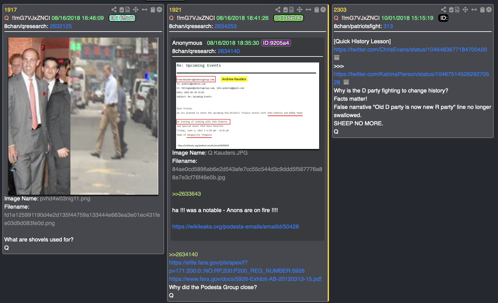
Task: Open the efile.fara.gov registration link
Action: click(x=237, y=267)
